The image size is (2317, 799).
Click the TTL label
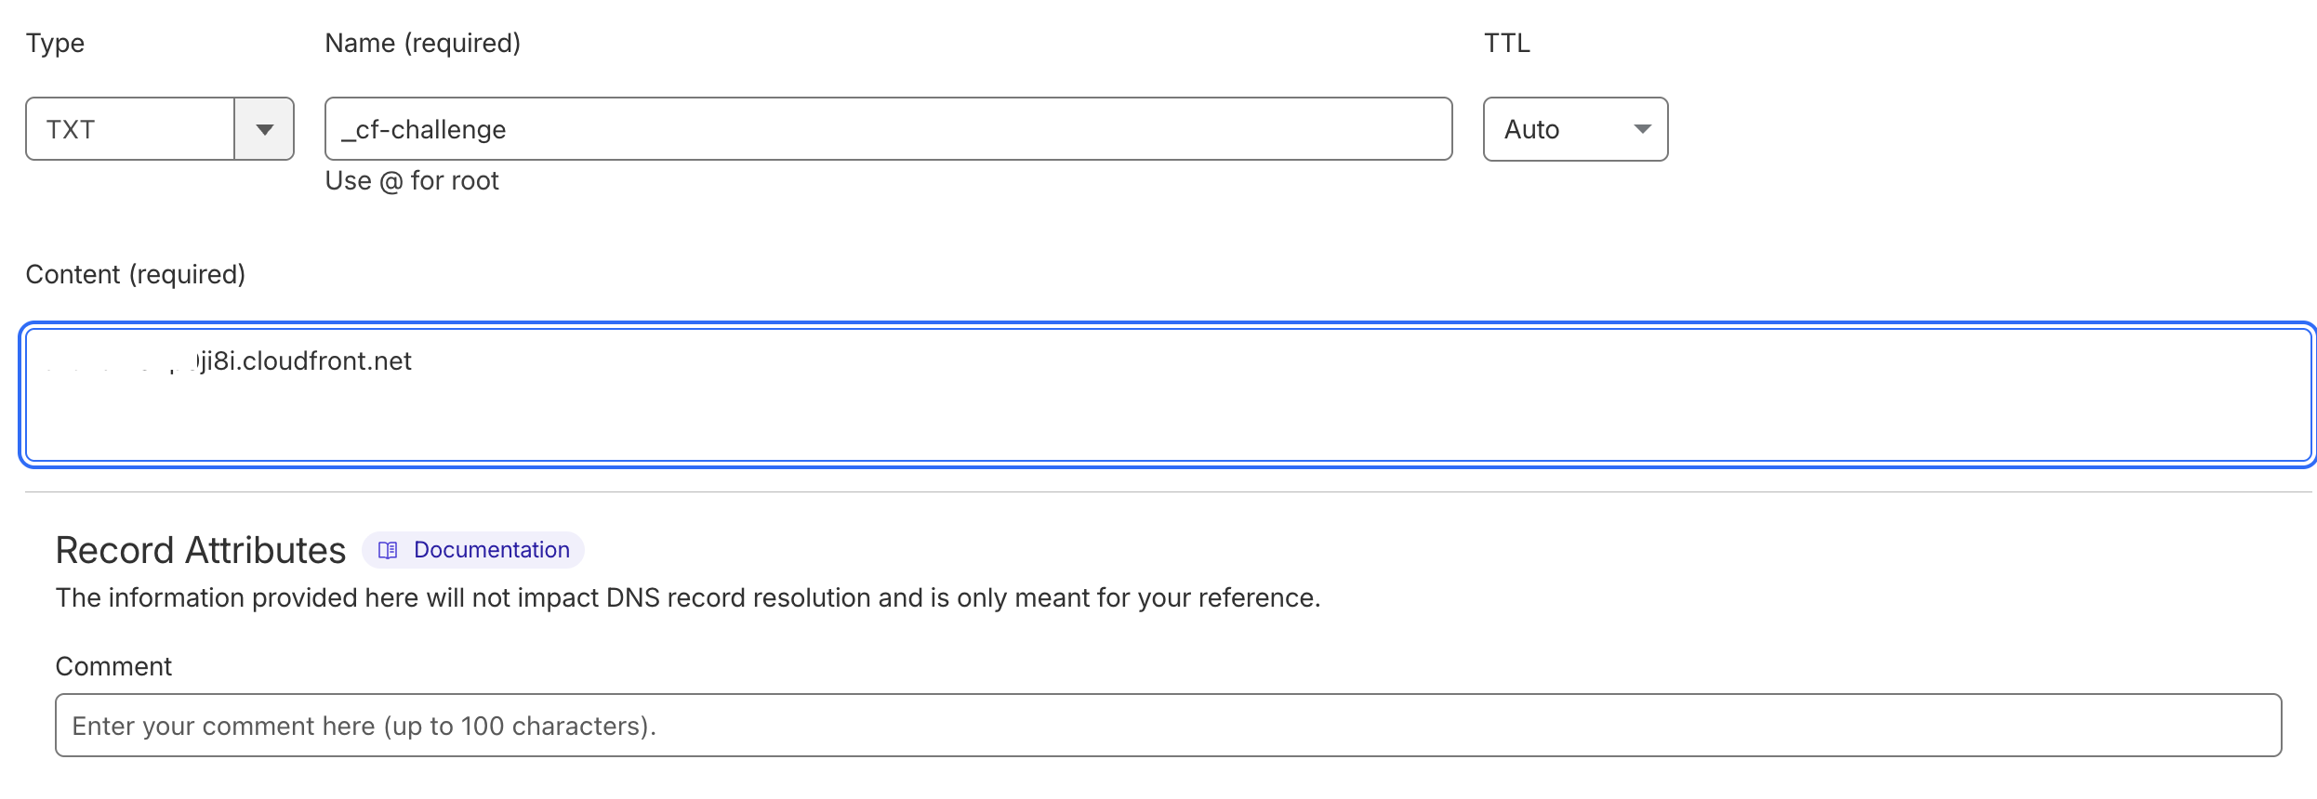tap(1506, 44)
